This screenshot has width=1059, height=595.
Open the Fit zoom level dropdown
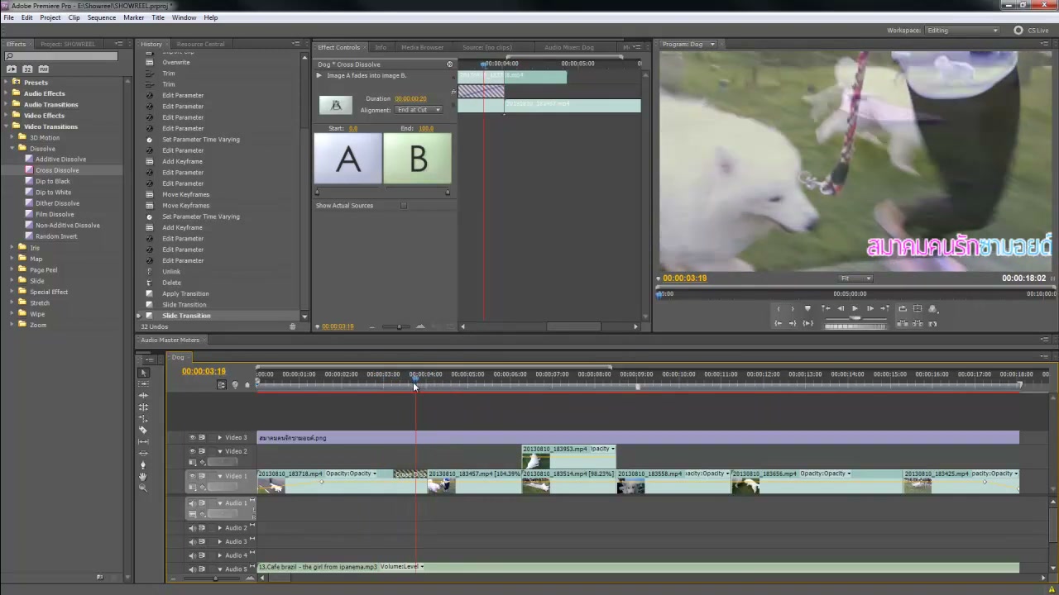pyautogui.click(x=855, y=278)
